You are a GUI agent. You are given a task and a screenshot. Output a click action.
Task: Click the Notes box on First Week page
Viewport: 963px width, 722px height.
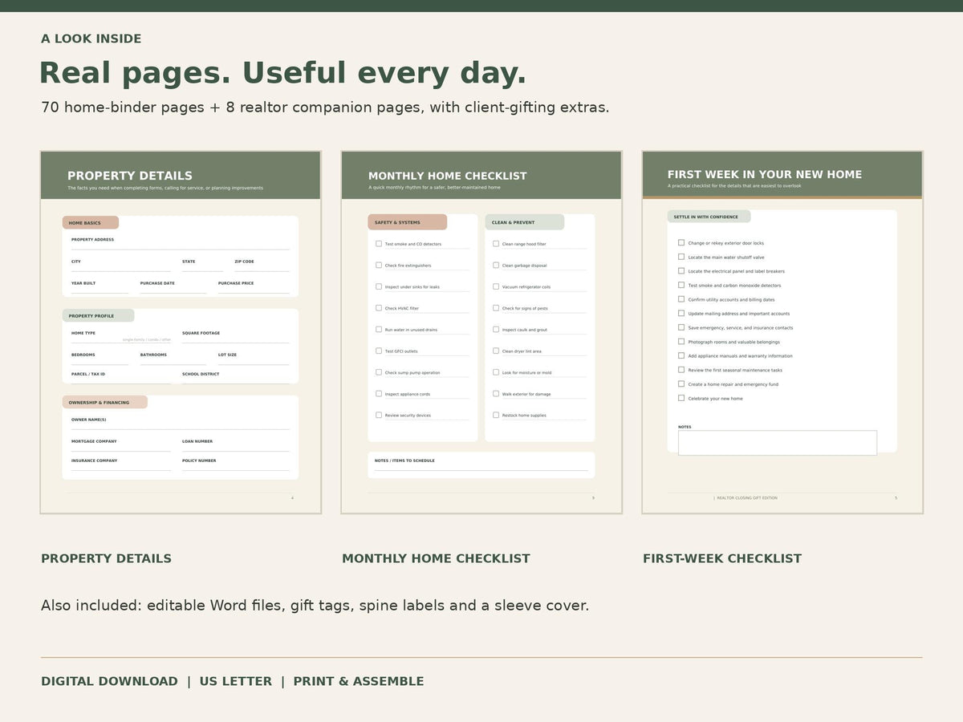click(778, 443)
